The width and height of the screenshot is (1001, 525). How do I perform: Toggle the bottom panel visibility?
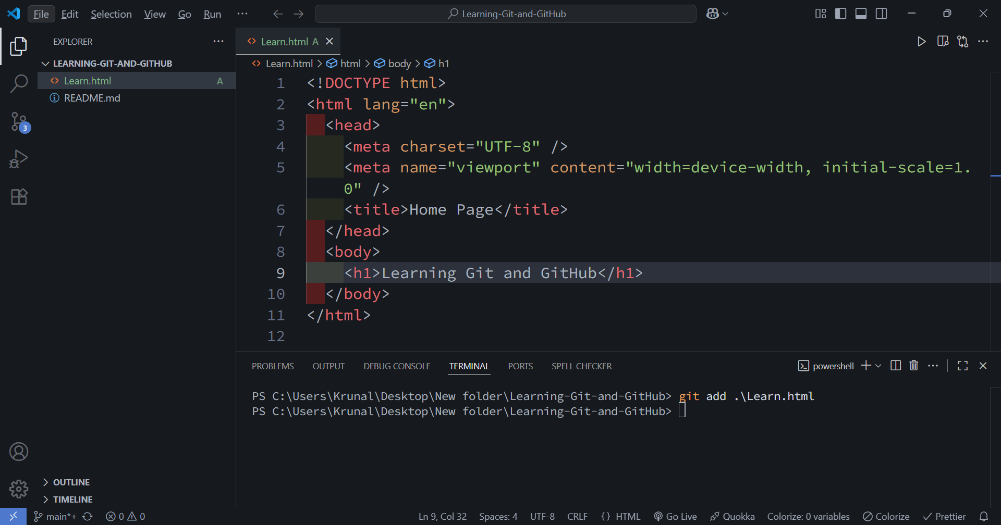(861, 14)
